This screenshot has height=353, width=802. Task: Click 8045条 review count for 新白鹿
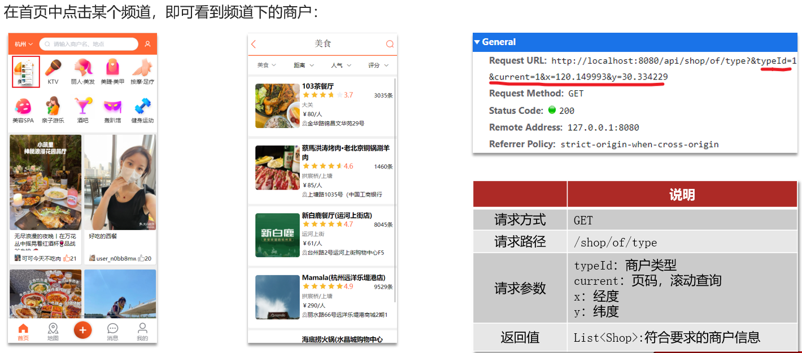click(383, 224)
